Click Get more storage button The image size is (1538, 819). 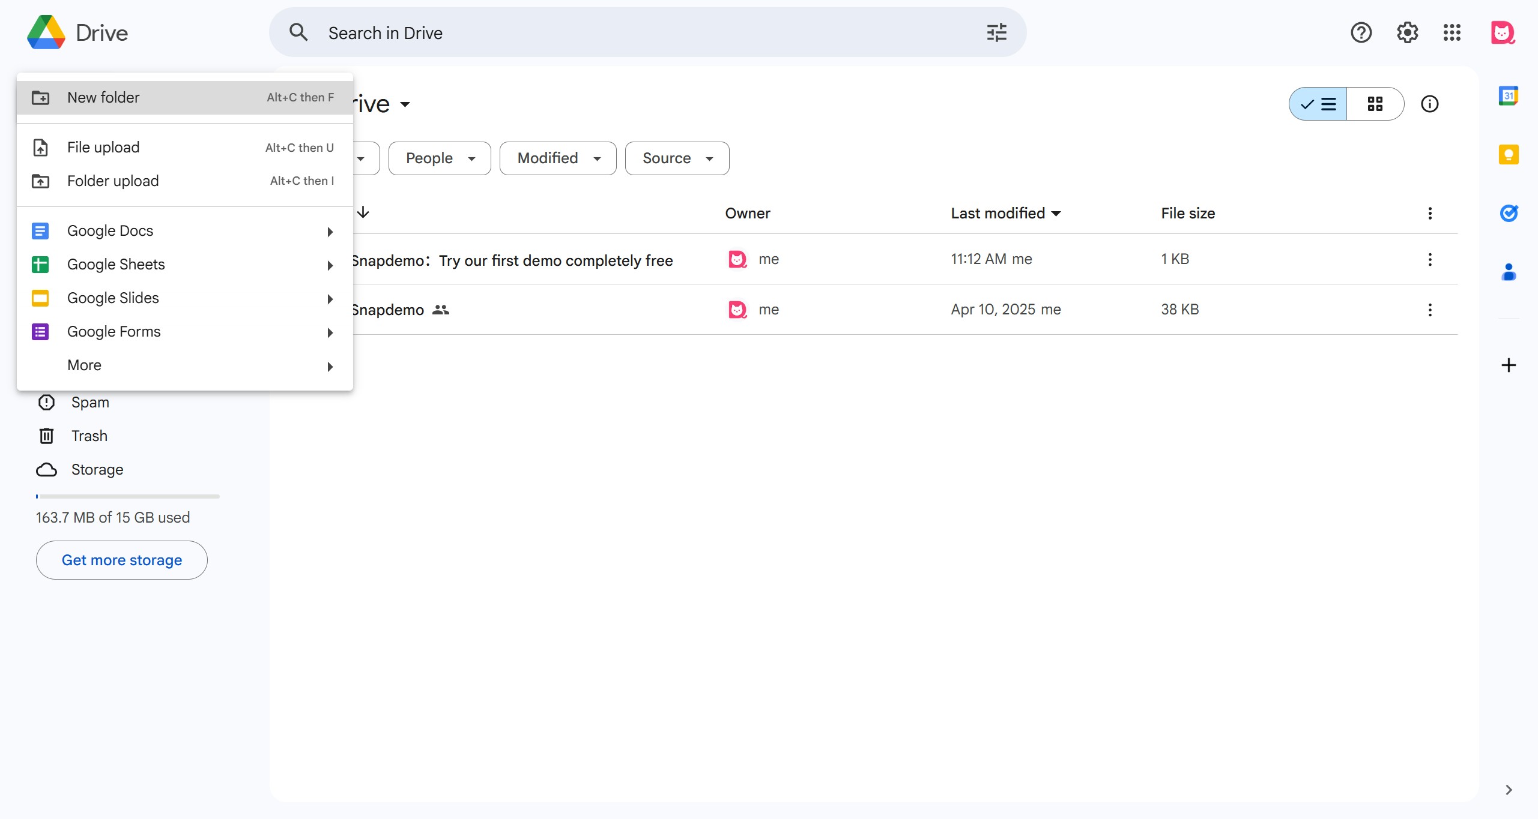(122, 560)
